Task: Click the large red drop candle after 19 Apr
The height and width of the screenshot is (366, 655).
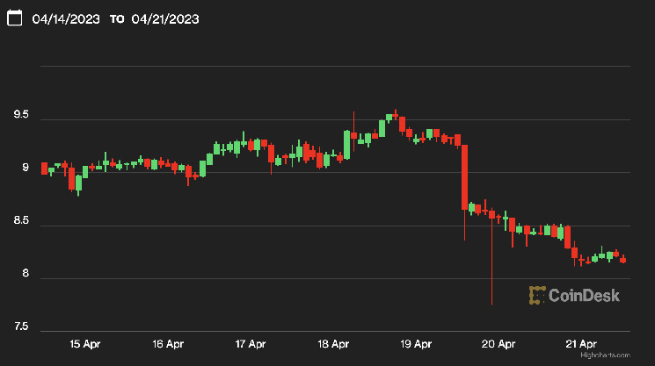Action: tap(464, 177)
